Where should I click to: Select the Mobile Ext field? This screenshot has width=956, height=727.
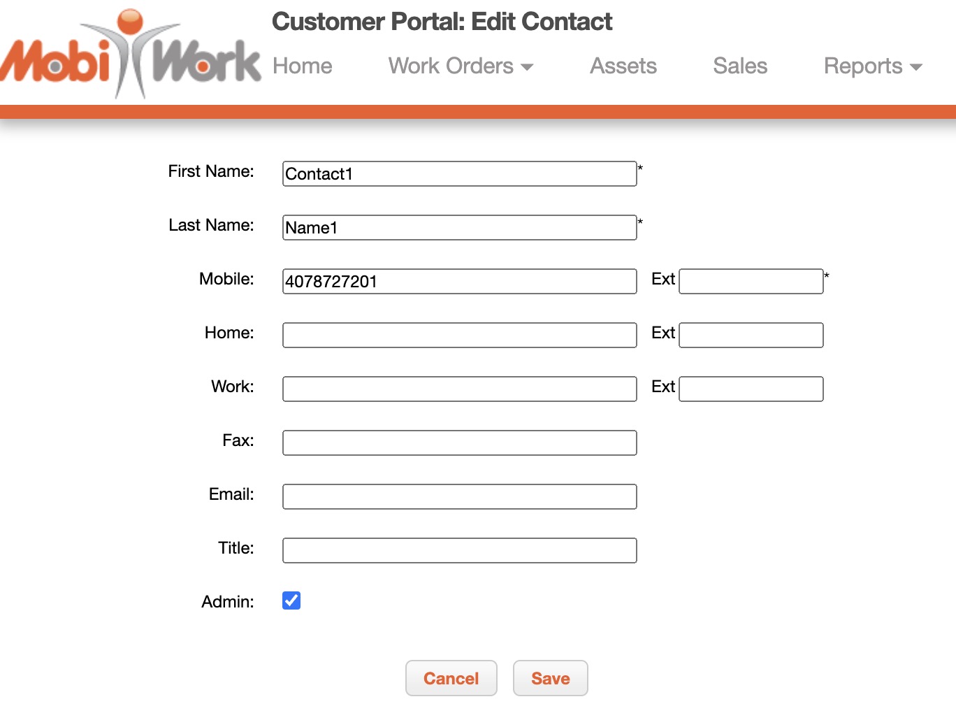(x=751, y=282)
